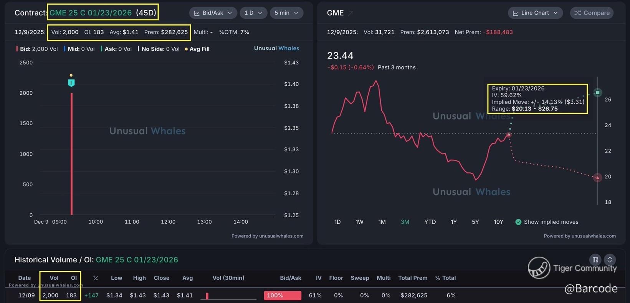This screenshot has height=303, width=630.
Task: Click the 61% IV cell
Action: pyautogui.click(x=315, y=295)
